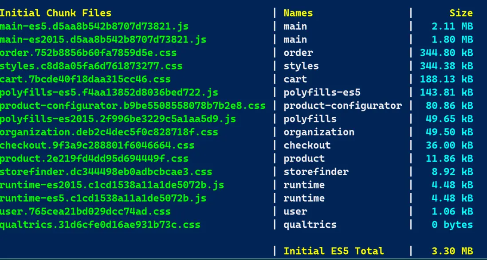The width and height of the screenshot is (487, 260).
Task: Click the storefinder.dc344498eb0adbcbcae3.css filename
Action: 106,172
